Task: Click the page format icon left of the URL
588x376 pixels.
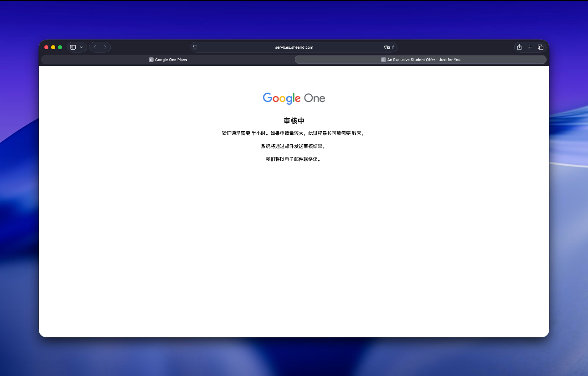Action: pos(195,46)
